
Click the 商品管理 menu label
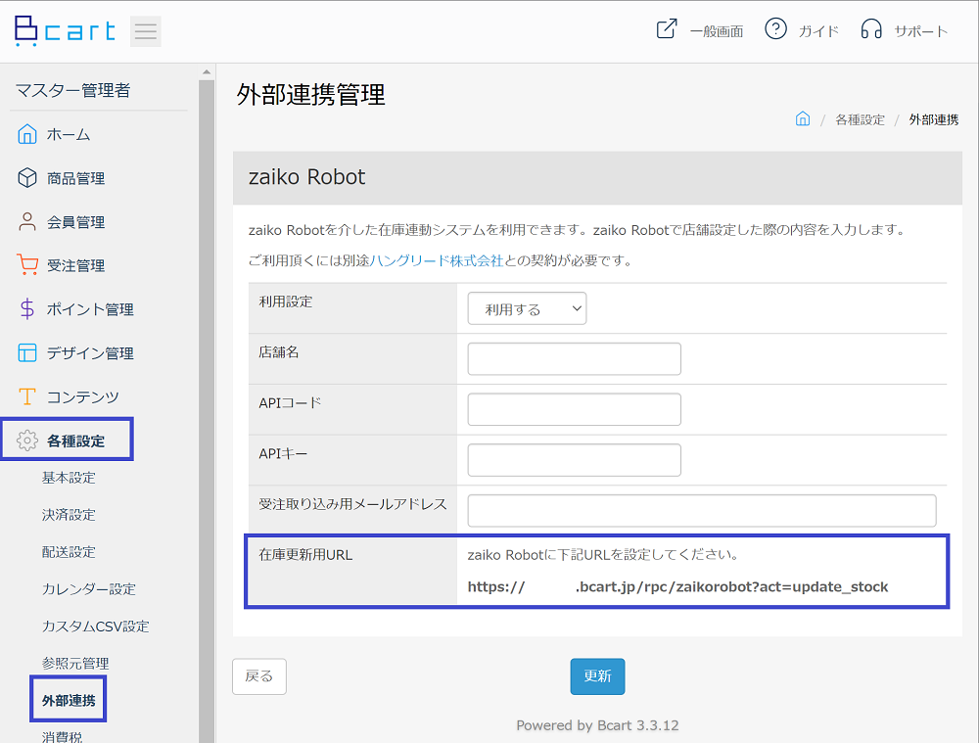(75, 178)
